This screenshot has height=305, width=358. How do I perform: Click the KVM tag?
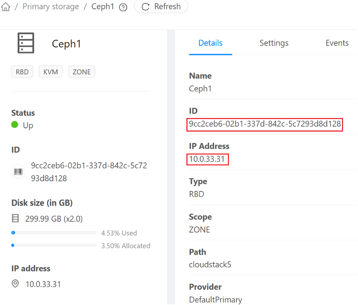pyautogui.click(x=50, y=72)
